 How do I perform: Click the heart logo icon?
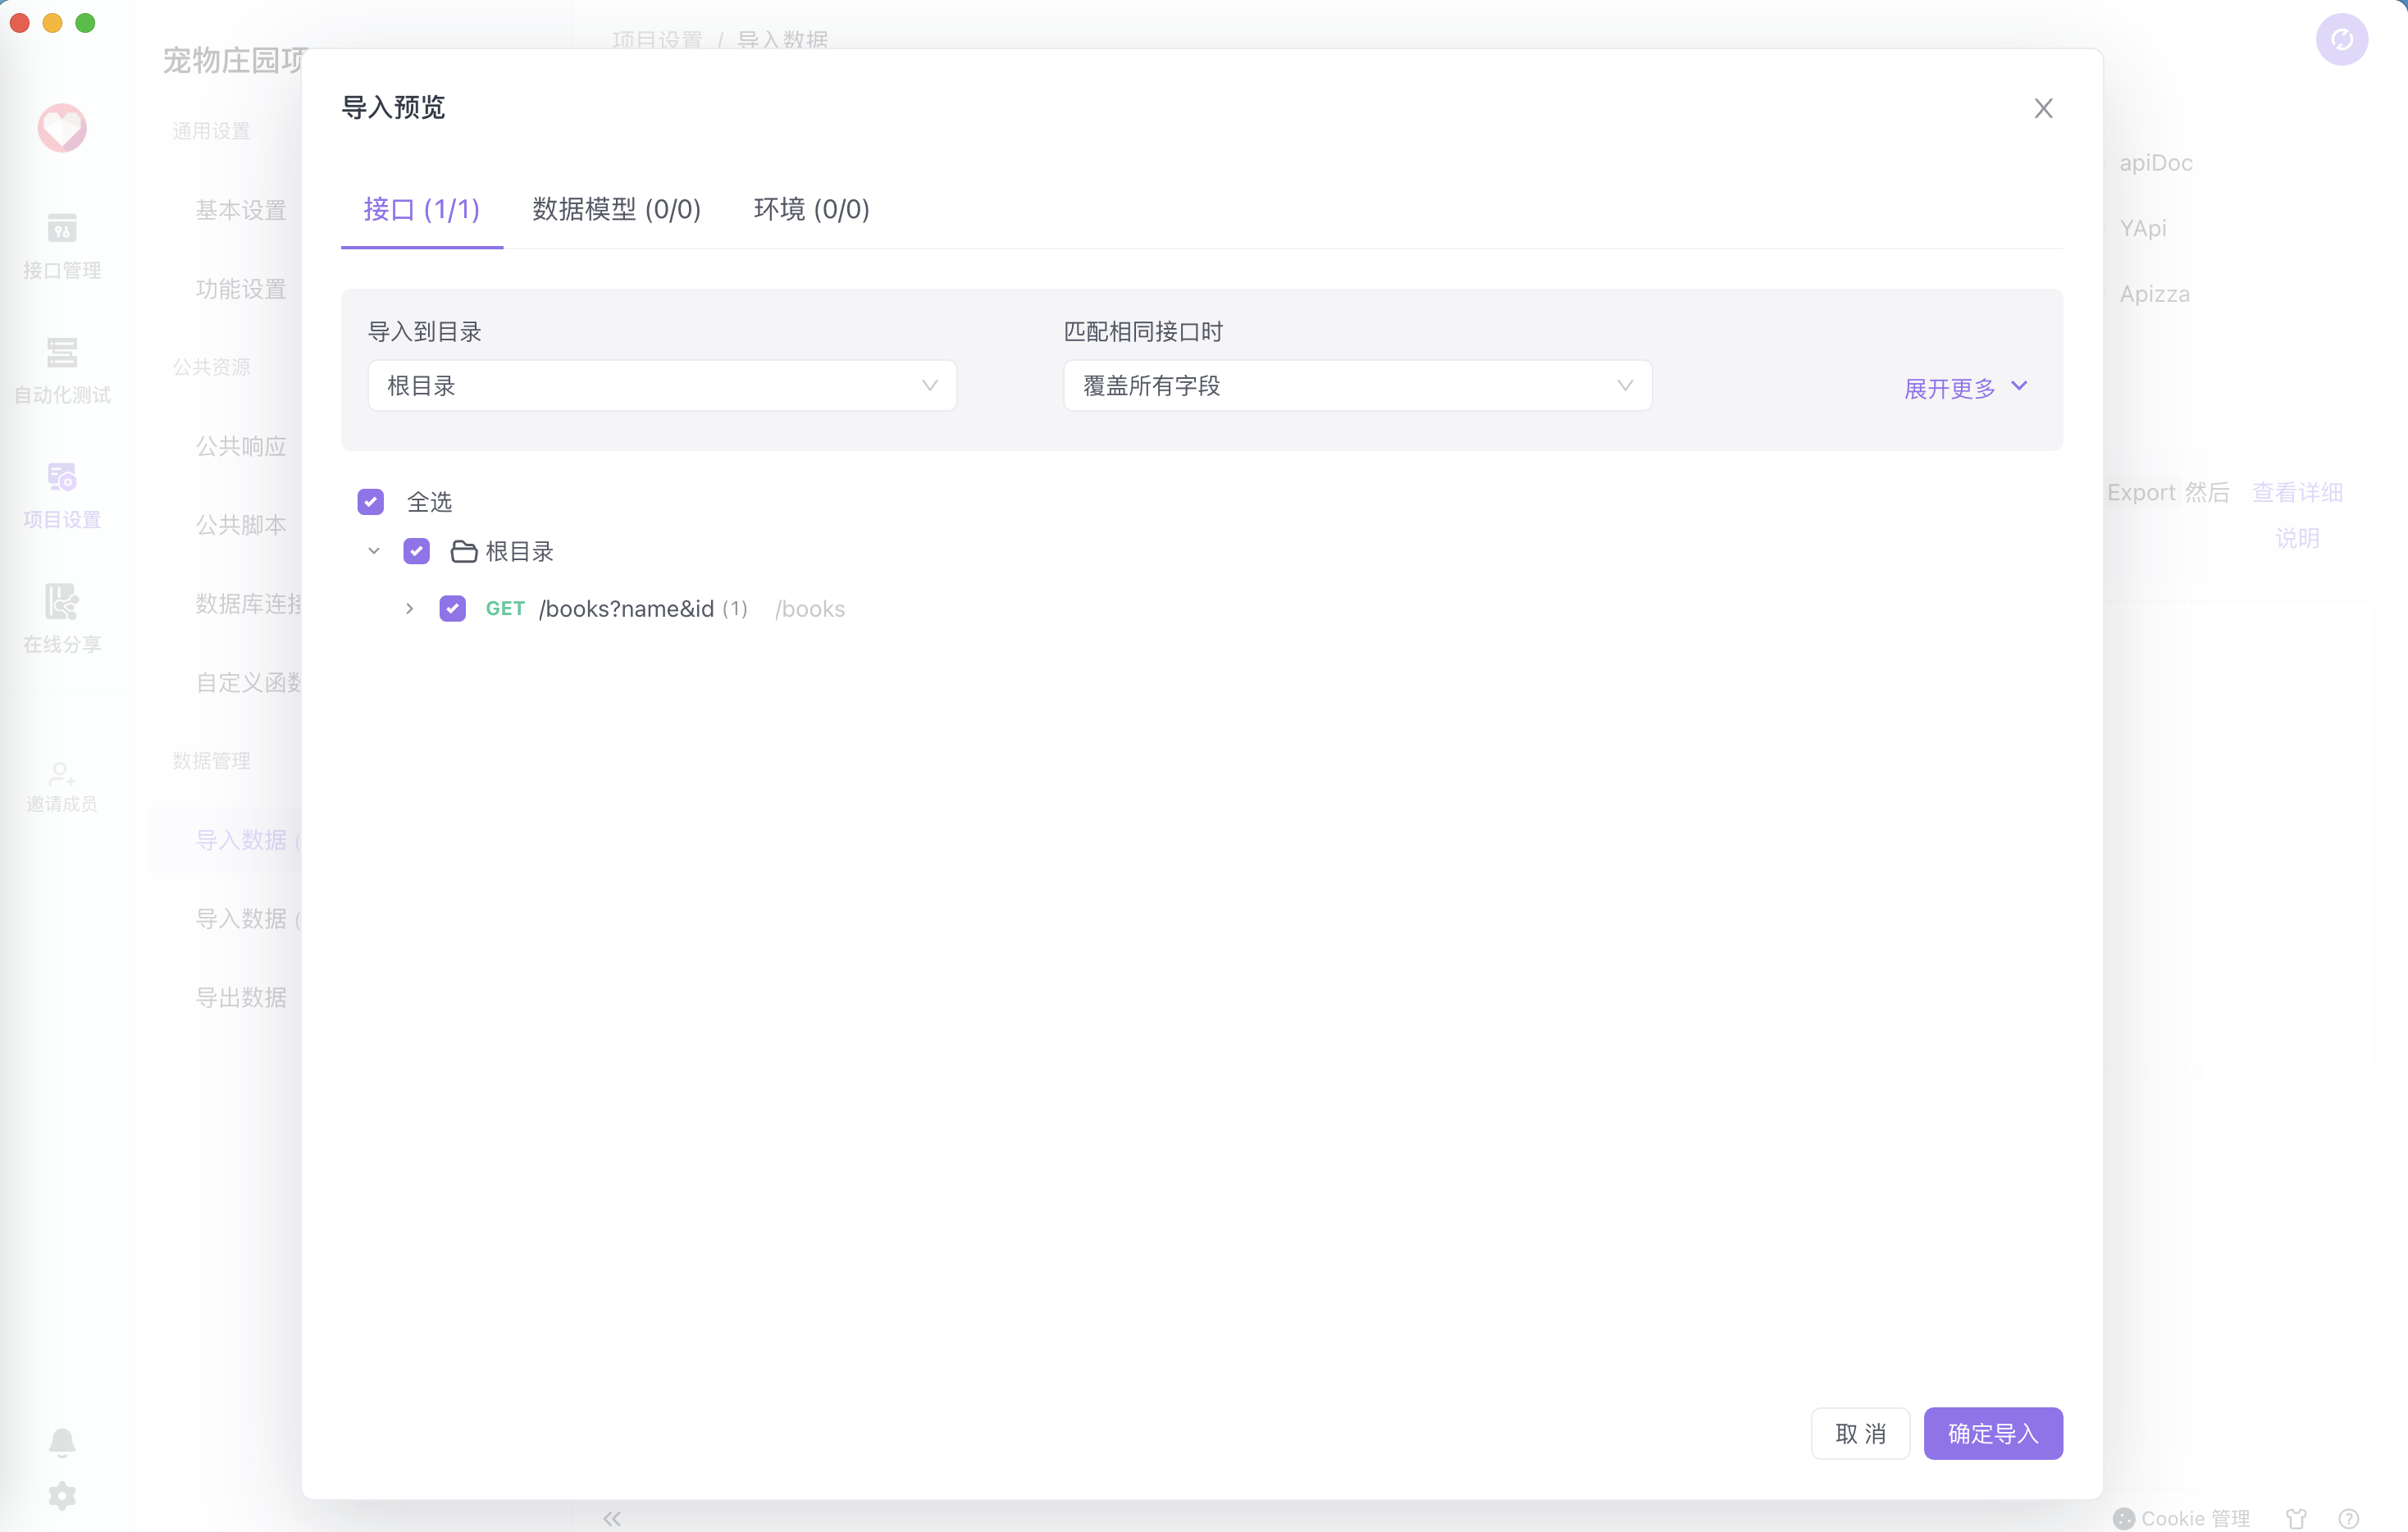[x=61, y=127]
